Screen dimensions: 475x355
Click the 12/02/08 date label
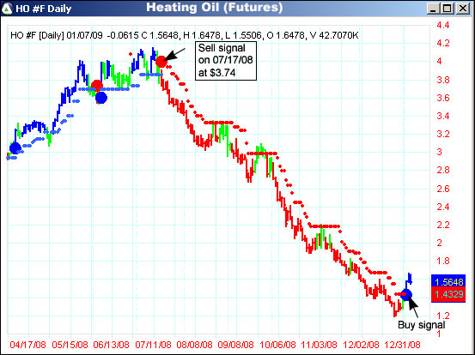[x=361, y=345]
